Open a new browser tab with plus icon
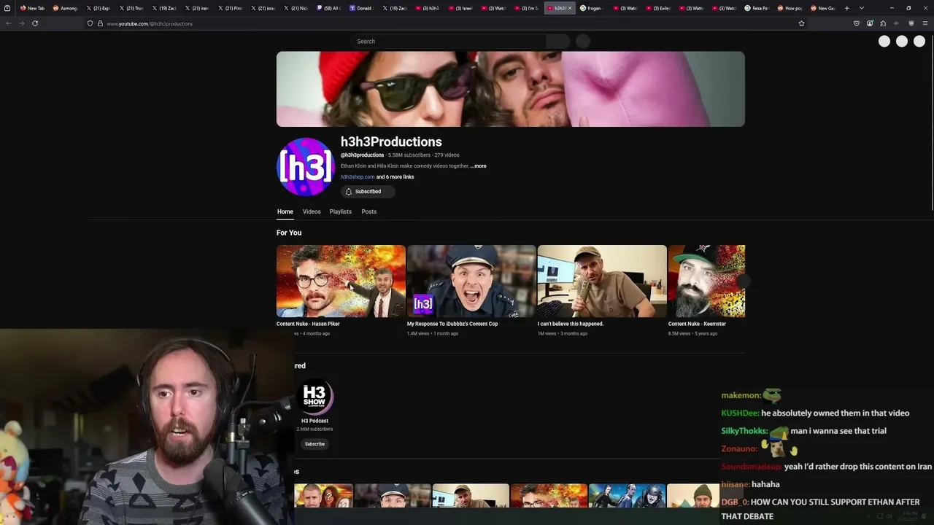The height and width of the screenshot is (525, 934). point(847,8)
